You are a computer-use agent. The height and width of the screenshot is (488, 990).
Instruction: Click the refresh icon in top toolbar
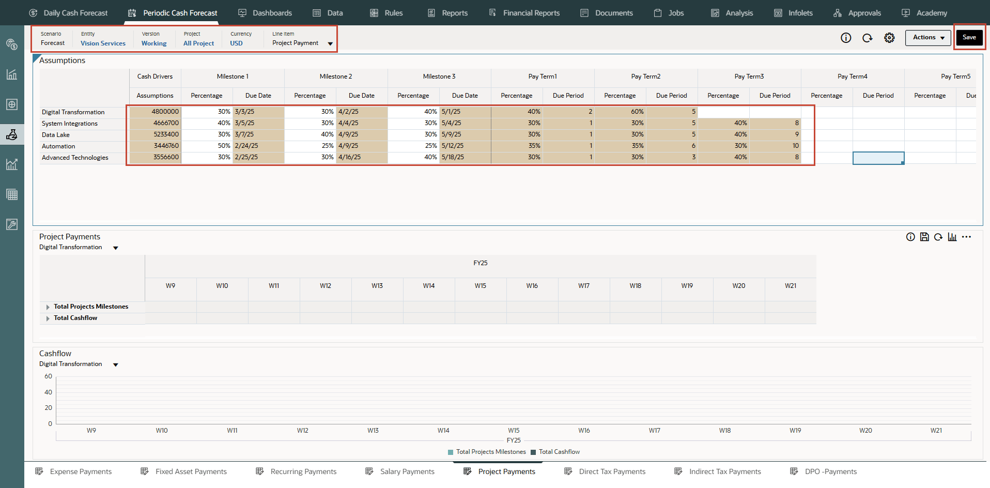(868, 38)
